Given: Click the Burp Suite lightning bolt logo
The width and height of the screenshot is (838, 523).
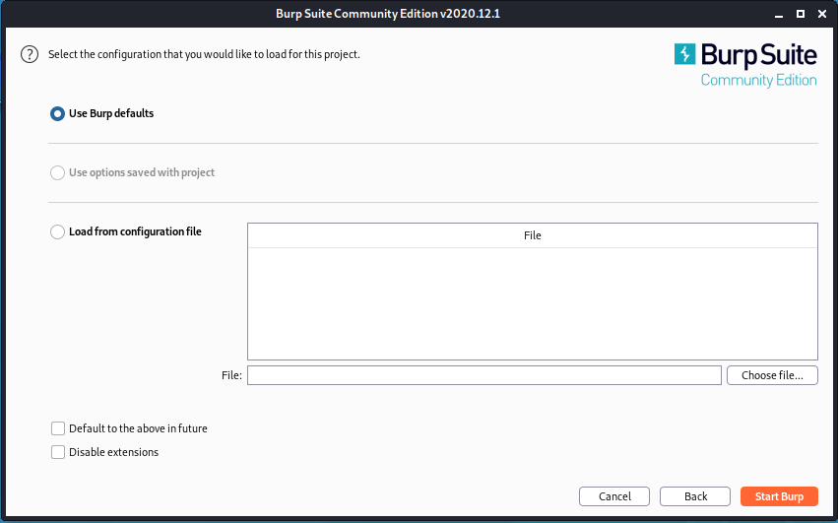Looking at the screenshot, I should coord(684,54).
